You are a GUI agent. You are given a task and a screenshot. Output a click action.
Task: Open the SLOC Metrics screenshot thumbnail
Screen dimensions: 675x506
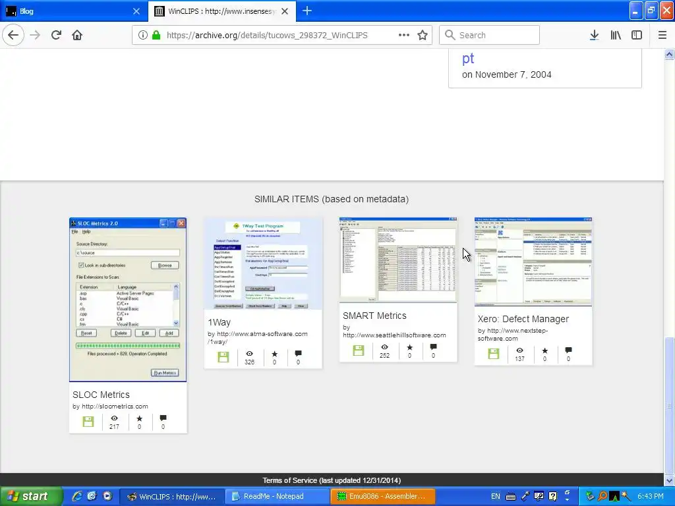click(128, 300)
